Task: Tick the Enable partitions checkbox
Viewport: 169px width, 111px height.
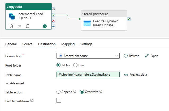Action: 59,100
